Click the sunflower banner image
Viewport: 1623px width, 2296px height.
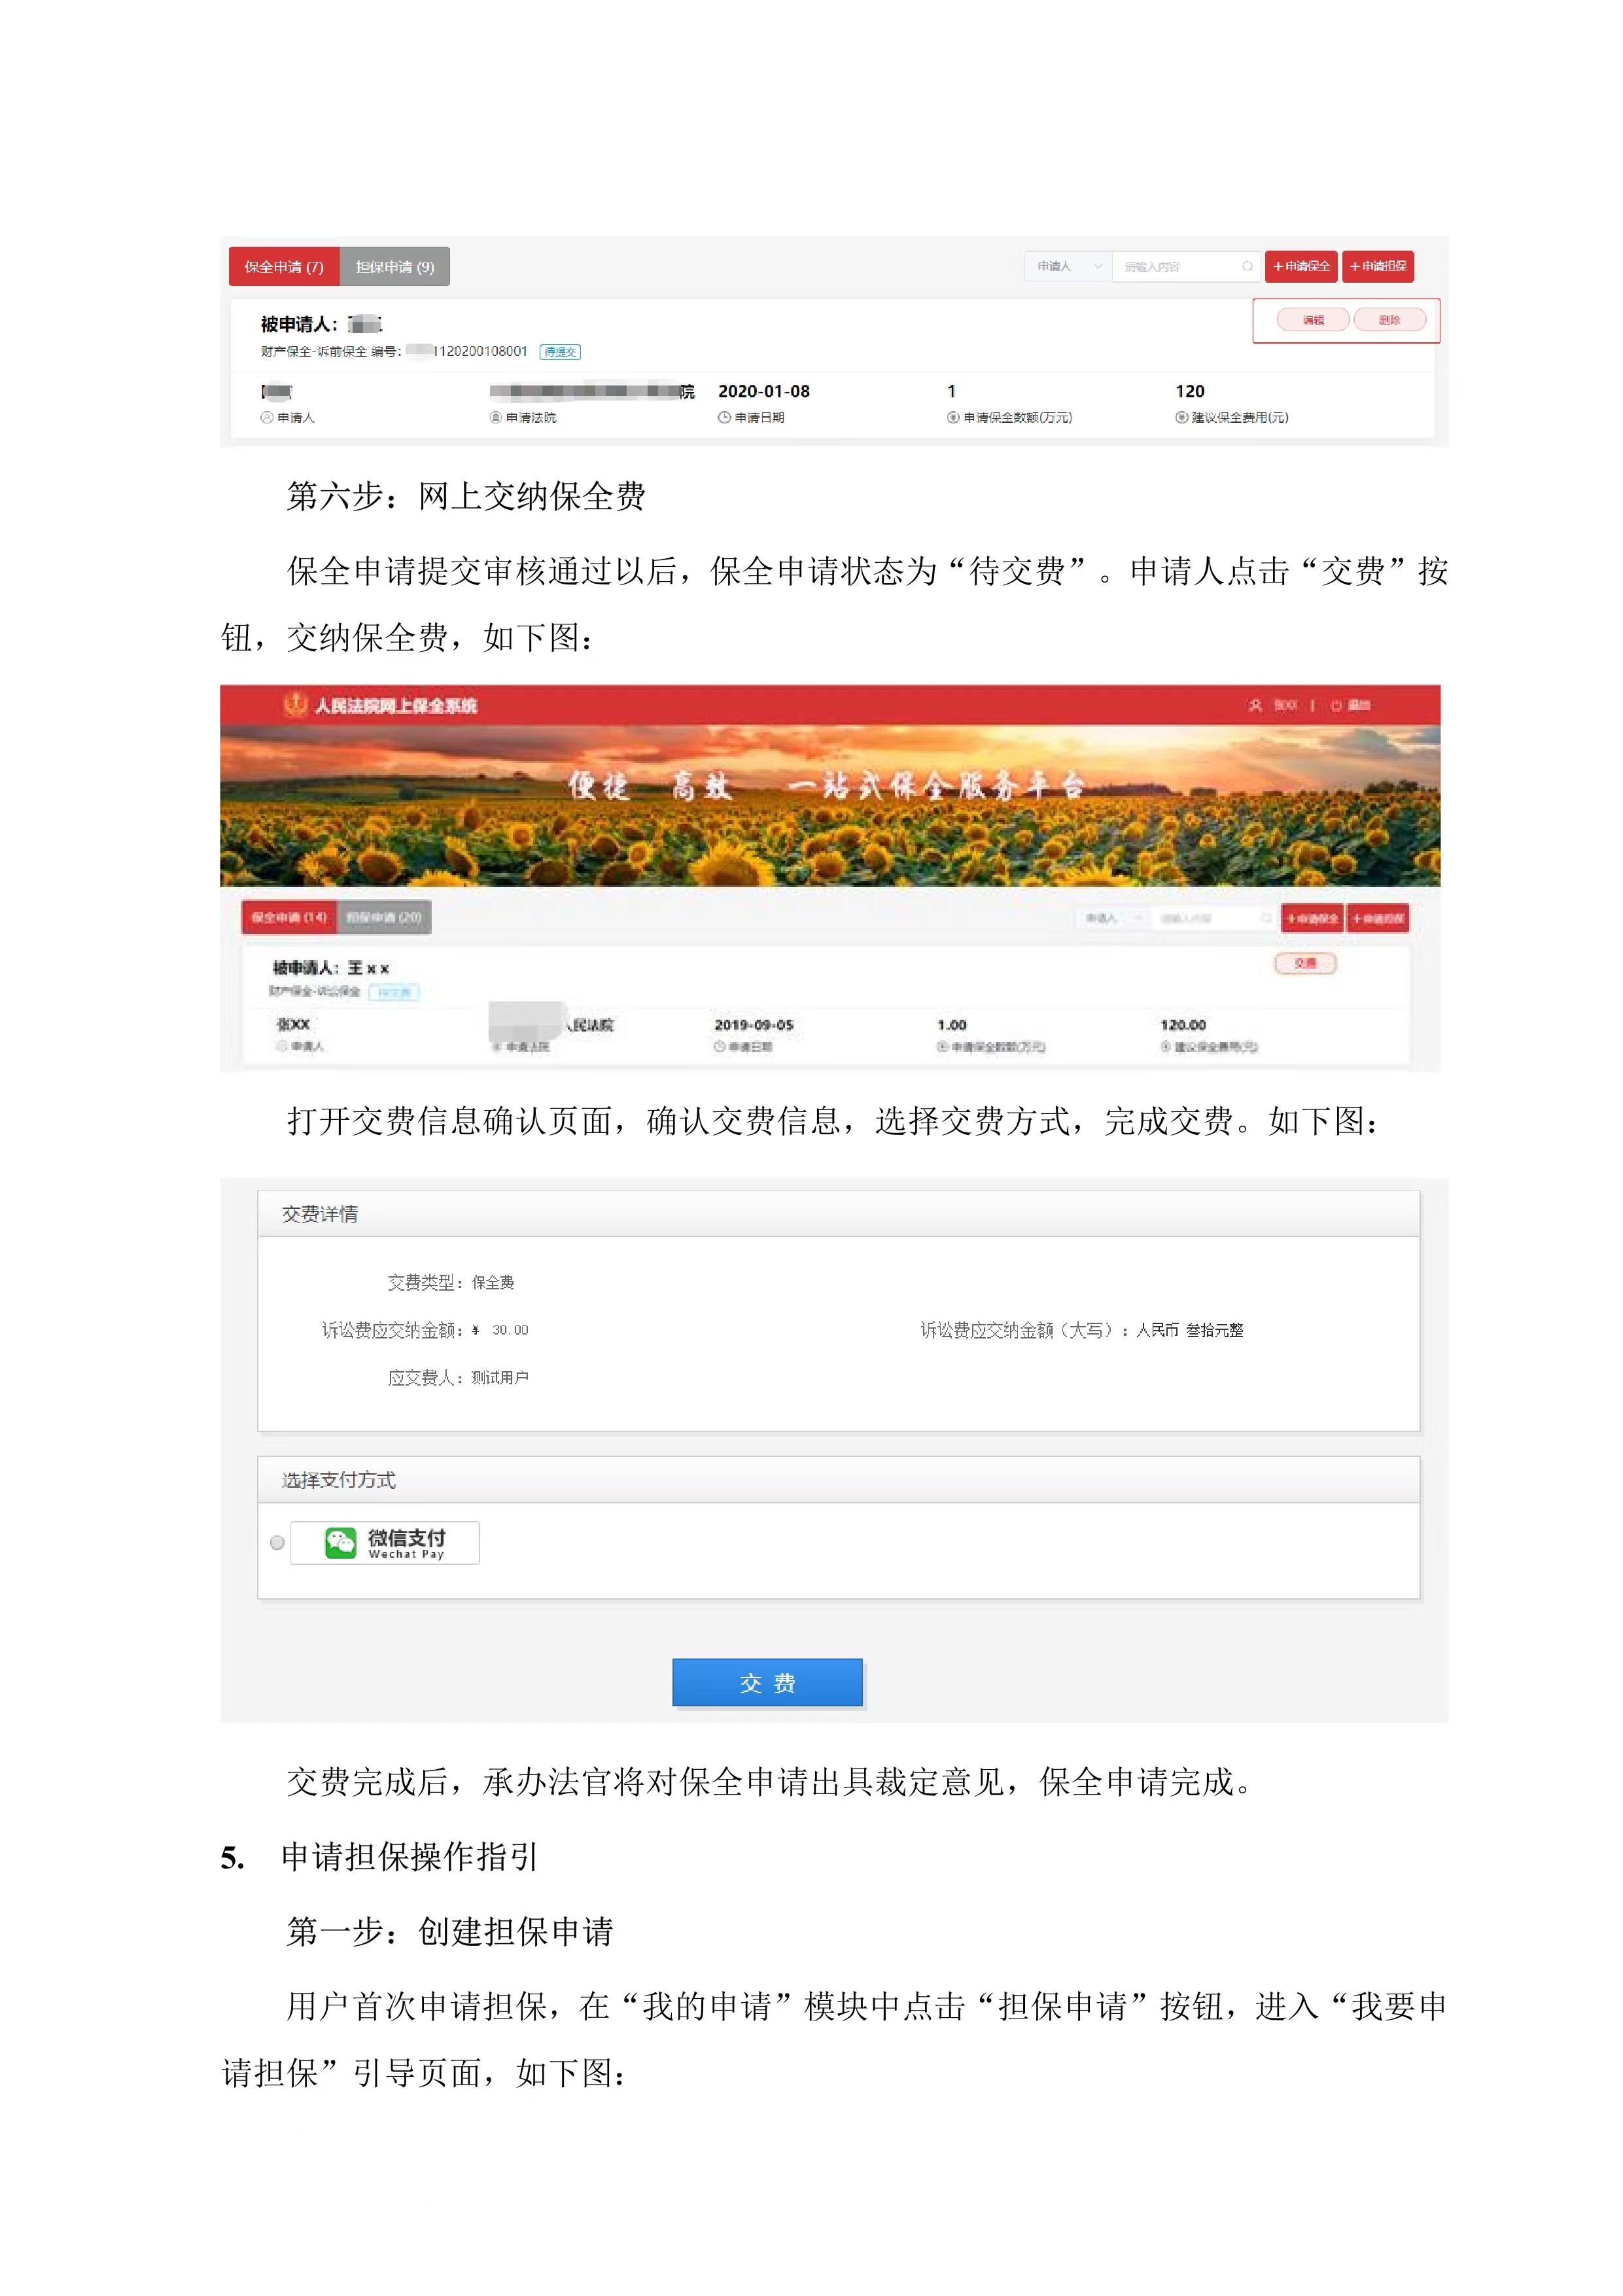[829, 806]
